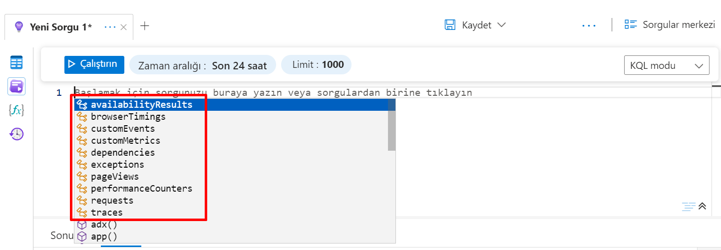
Task: Open the queries panel icon in sidebar
Action: point(16,86)
